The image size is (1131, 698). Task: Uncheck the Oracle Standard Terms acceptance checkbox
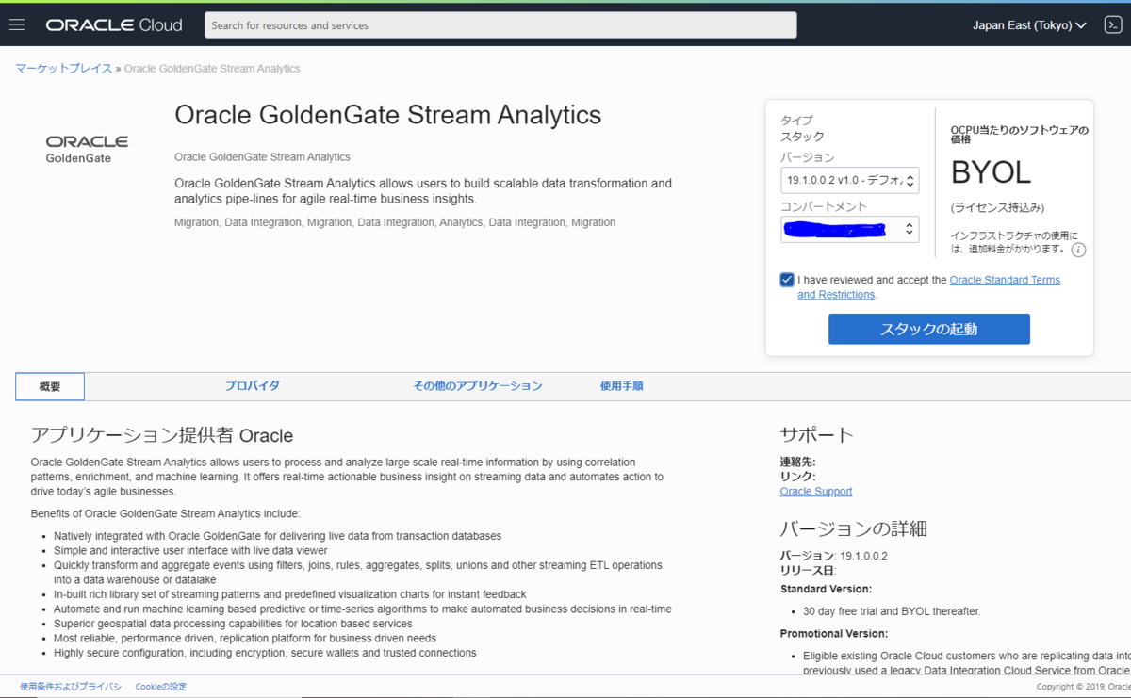click(787, 279)
